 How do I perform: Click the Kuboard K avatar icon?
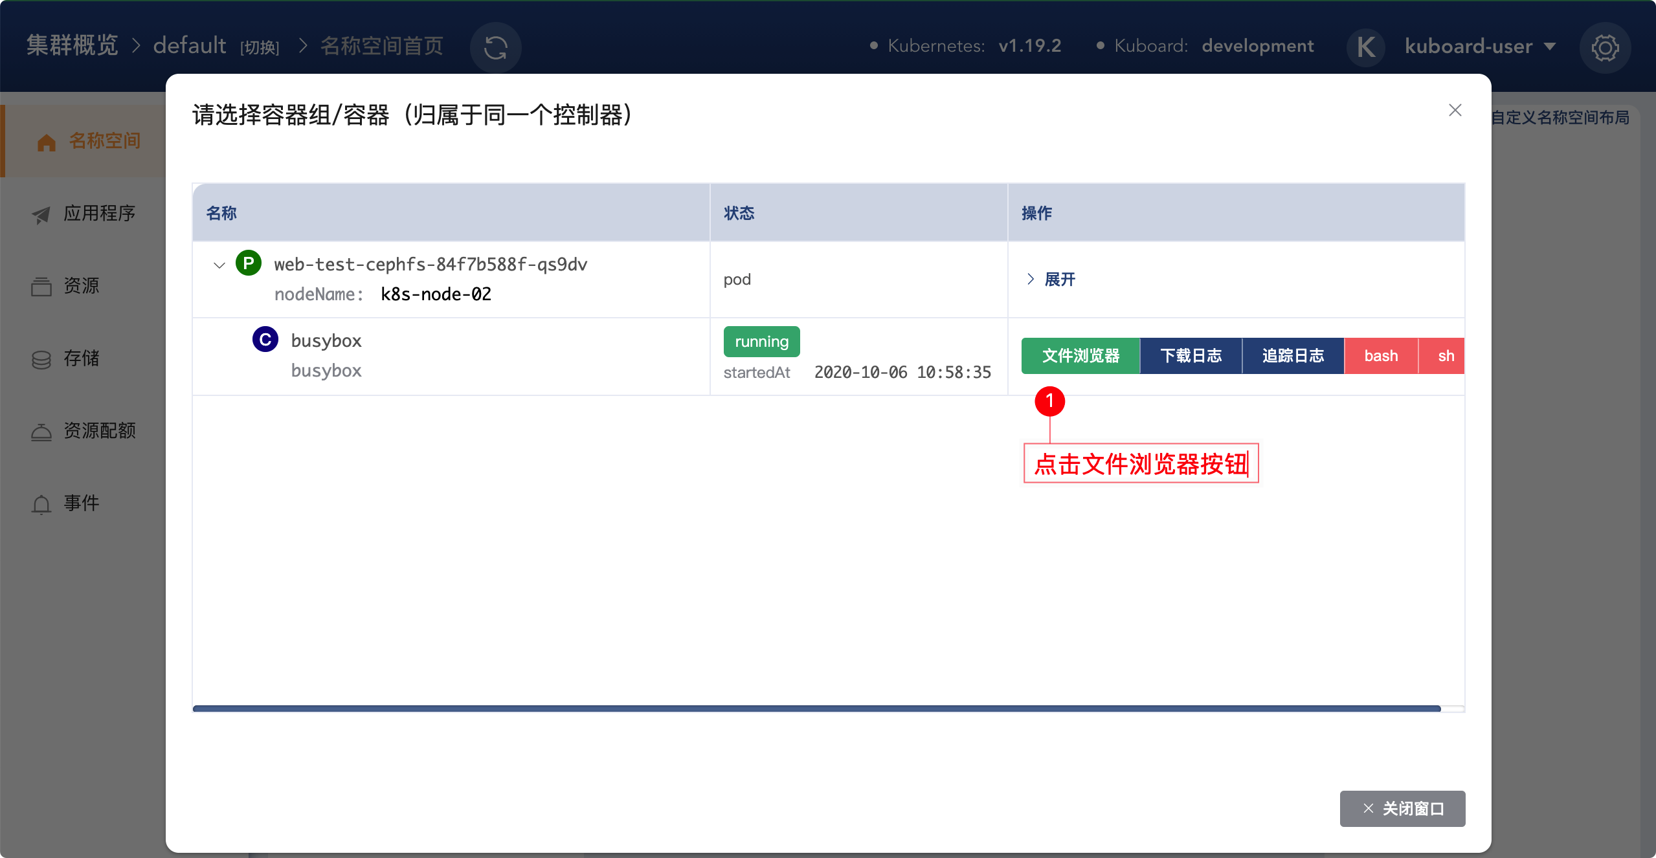1366,47
